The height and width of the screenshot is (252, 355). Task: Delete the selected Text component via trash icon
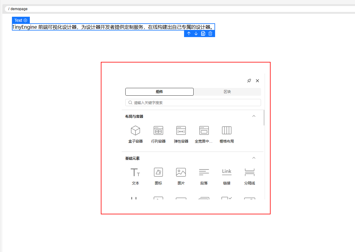click(x=210, y=33)
